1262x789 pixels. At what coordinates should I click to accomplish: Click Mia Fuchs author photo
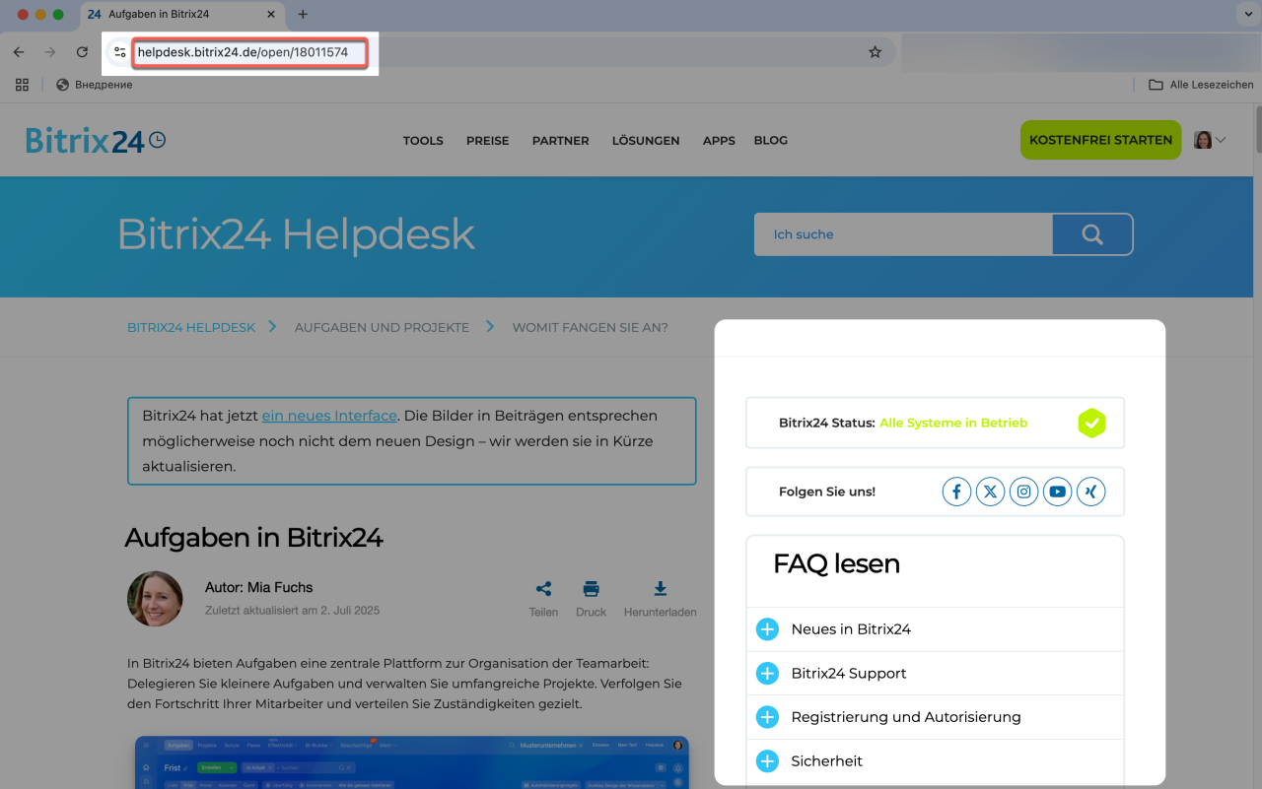[x=155, y=599]
